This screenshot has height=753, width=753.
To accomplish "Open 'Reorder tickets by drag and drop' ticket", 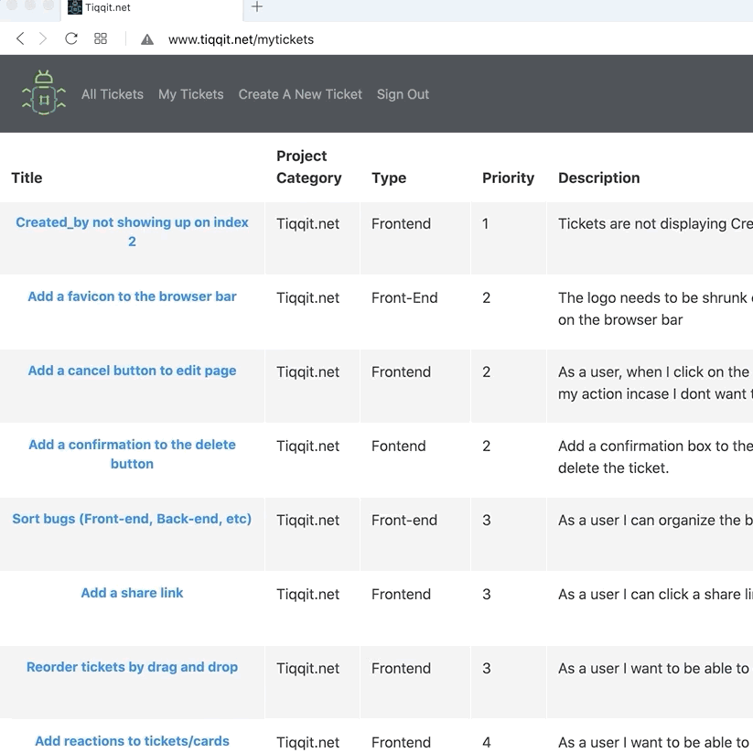I will click(132, 667).
